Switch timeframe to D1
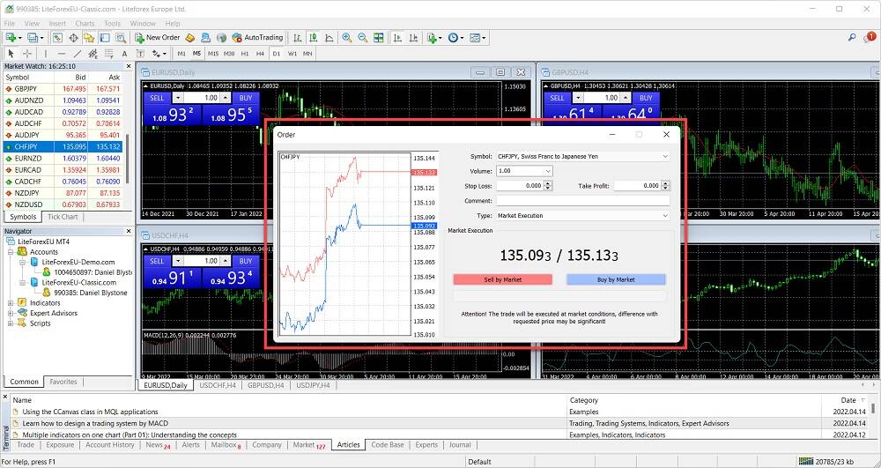This screenshot has width=881, height=468. coord(277,54)
